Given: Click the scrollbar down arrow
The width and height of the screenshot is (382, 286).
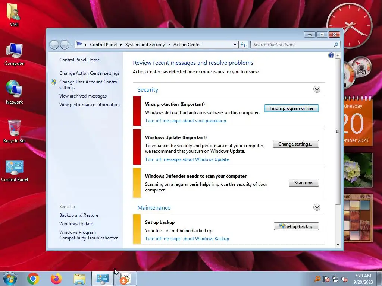Looking at the screenshot, I should point(338,245).
